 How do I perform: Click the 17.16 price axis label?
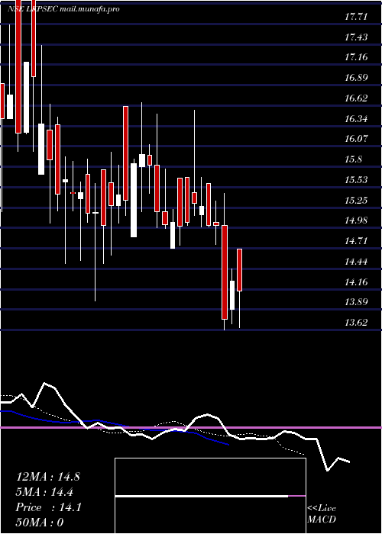click(356, 57)
